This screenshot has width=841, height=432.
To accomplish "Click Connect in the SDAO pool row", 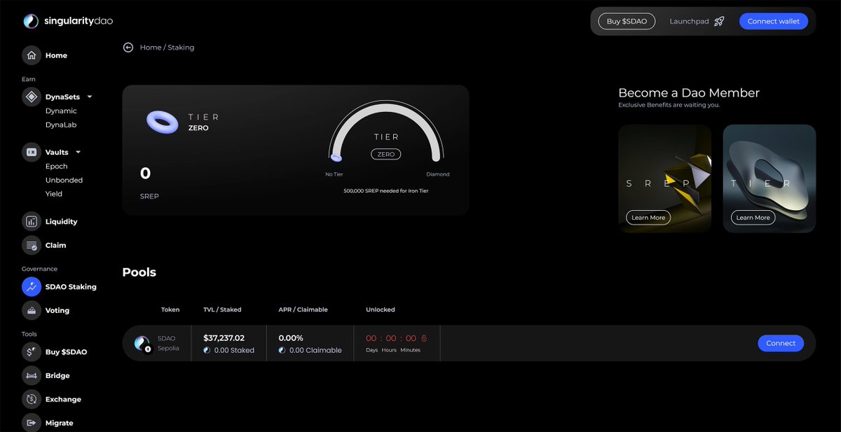I will pyautogui.click(x=781, y=343).
